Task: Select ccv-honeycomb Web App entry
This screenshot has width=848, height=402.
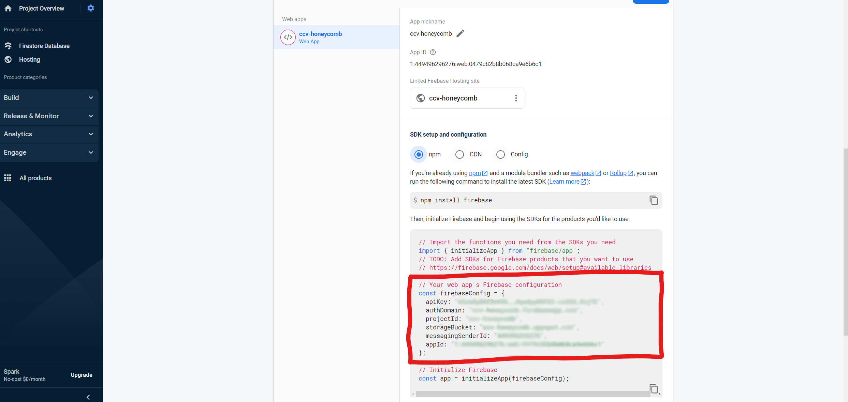Action: point(336,37)
